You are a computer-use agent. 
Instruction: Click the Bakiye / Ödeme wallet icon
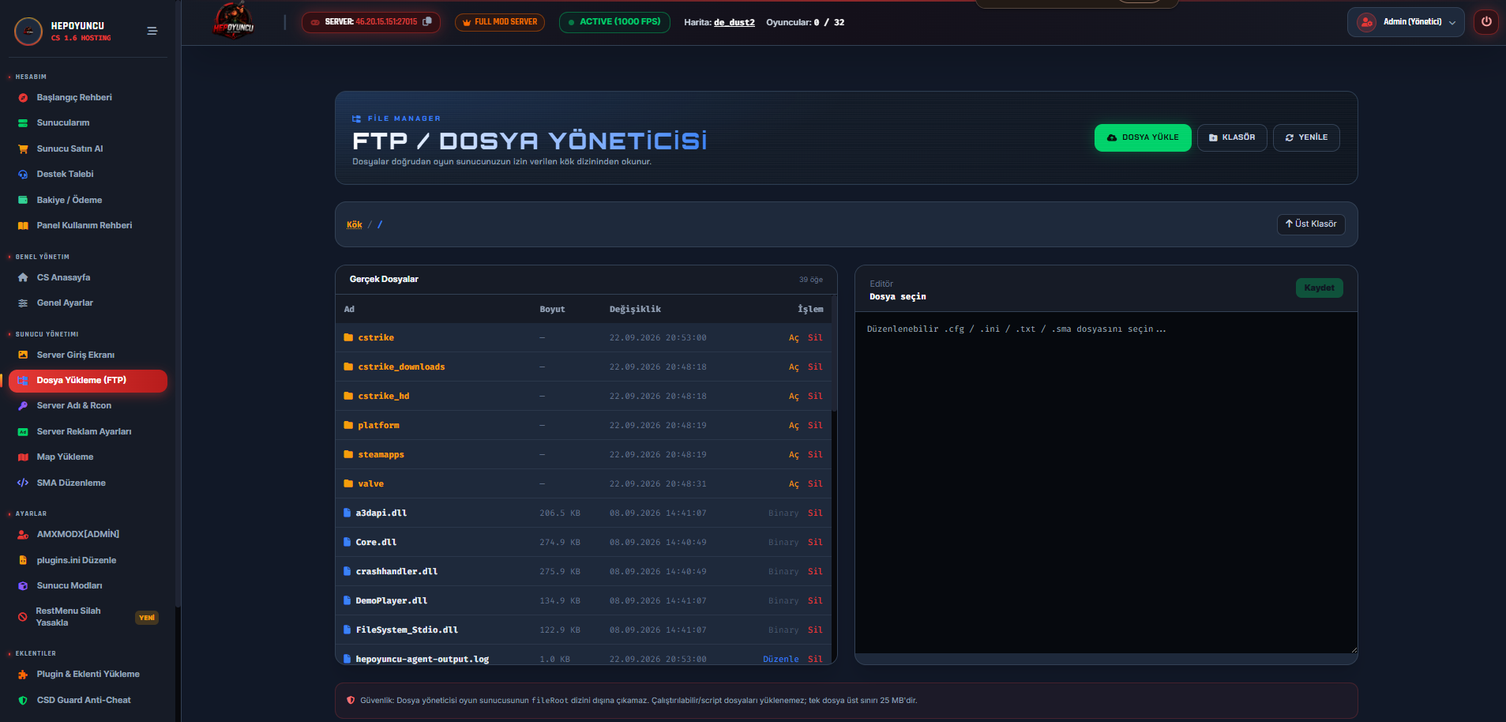pyautogui.click(x=23, y=200)
